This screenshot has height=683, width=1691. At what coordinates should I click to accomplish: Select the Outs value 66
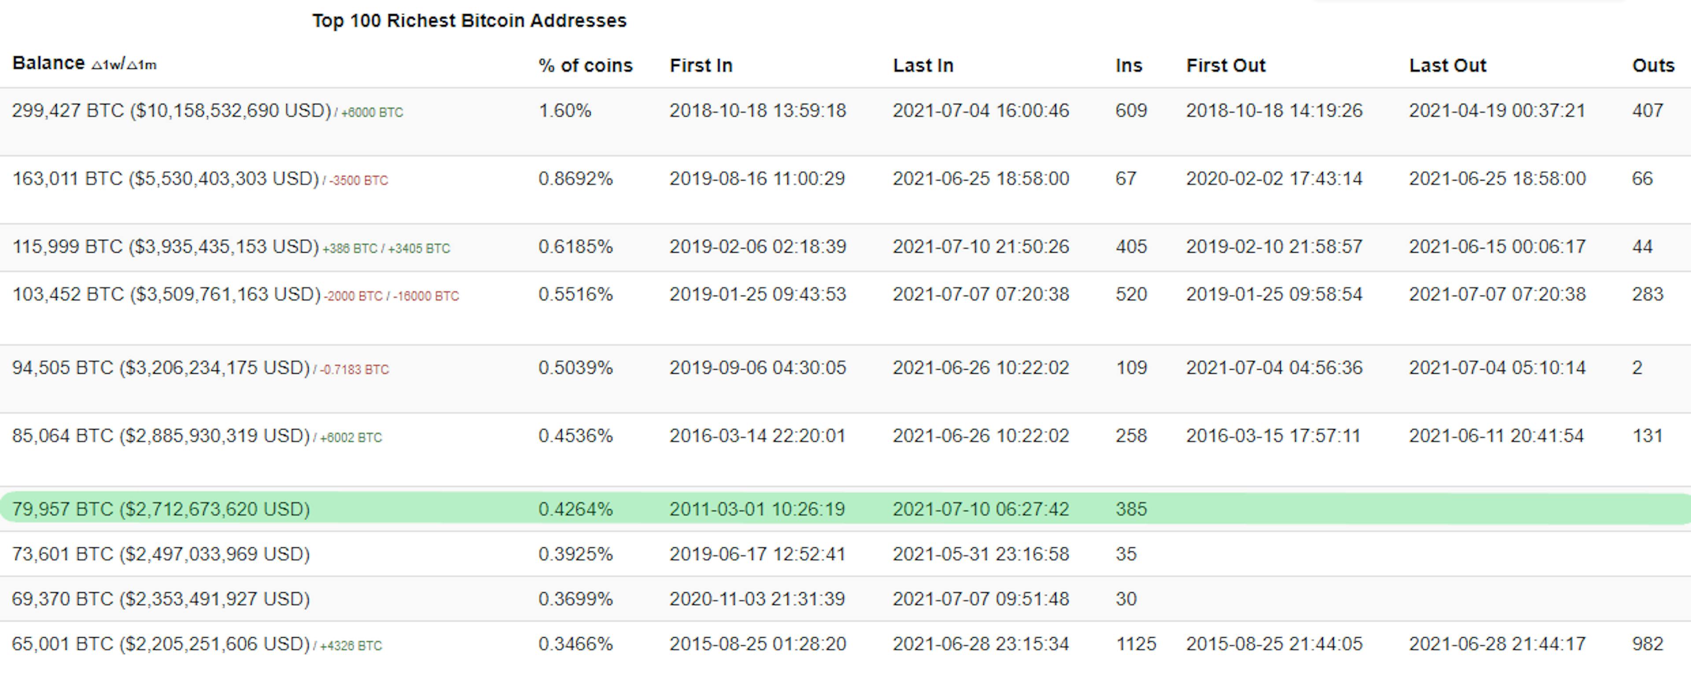[x=1643, y=179]
